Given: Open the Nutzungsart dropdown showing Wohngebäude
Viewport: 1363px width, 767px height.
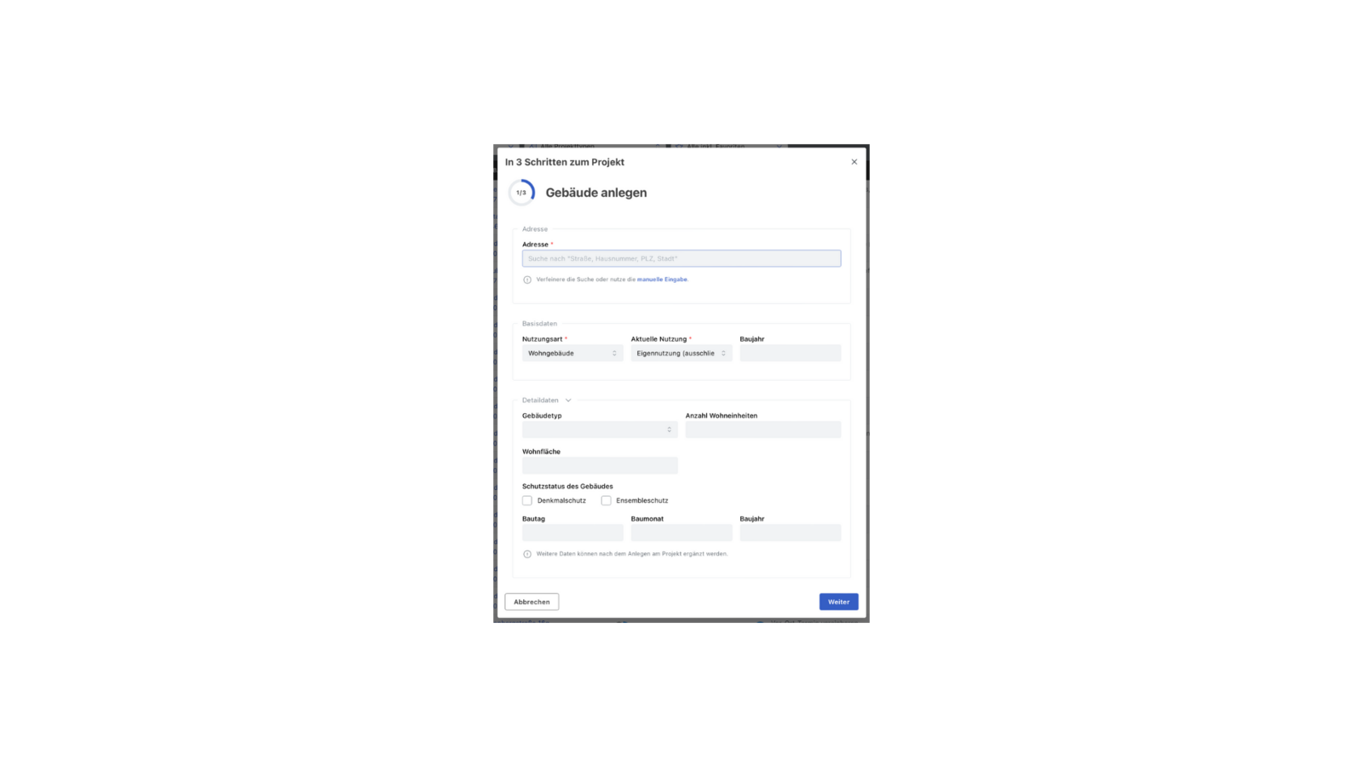Looking at the screenshot, I should [x=572, y=353].
